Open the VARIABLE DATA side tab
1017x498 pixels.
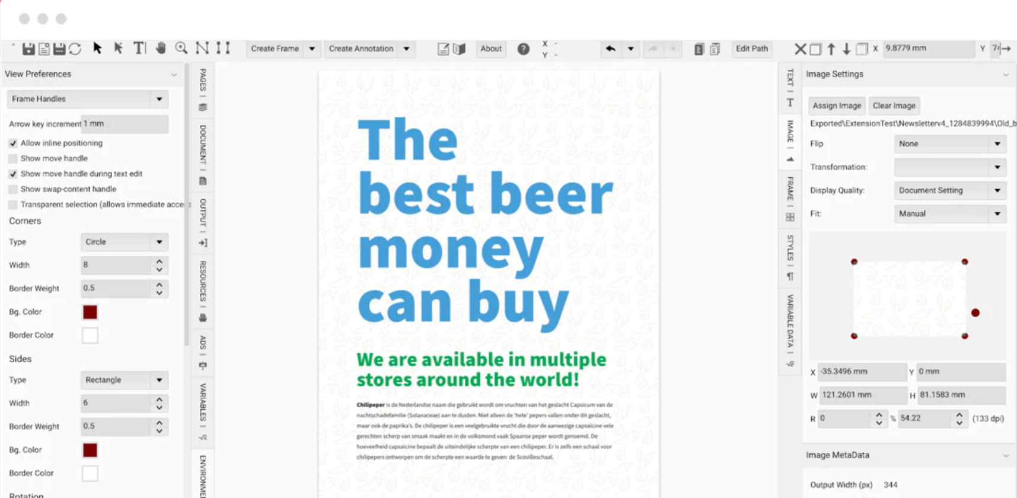click(x=790, y=331)
